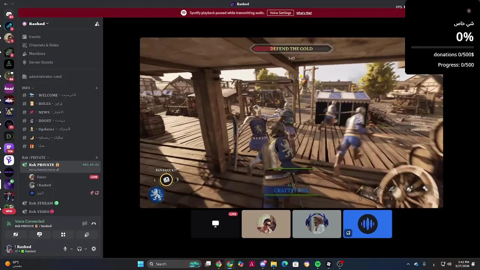The image size is (480, 270).
Task: Click Voice Connected status text
Action: (30, 222)
